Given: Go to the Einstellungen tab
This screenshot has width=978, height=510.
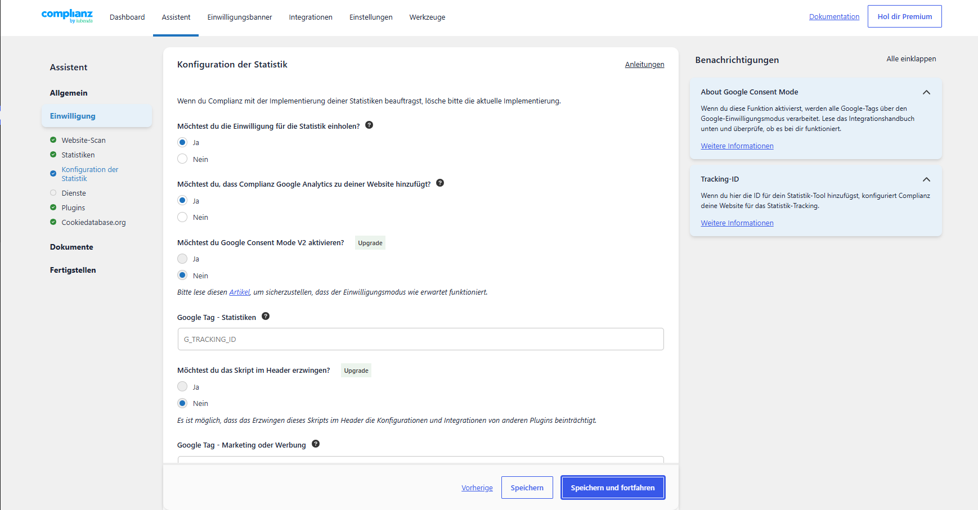Looking at the screenshot, I should pyautogui.click(x=371, y=17).
